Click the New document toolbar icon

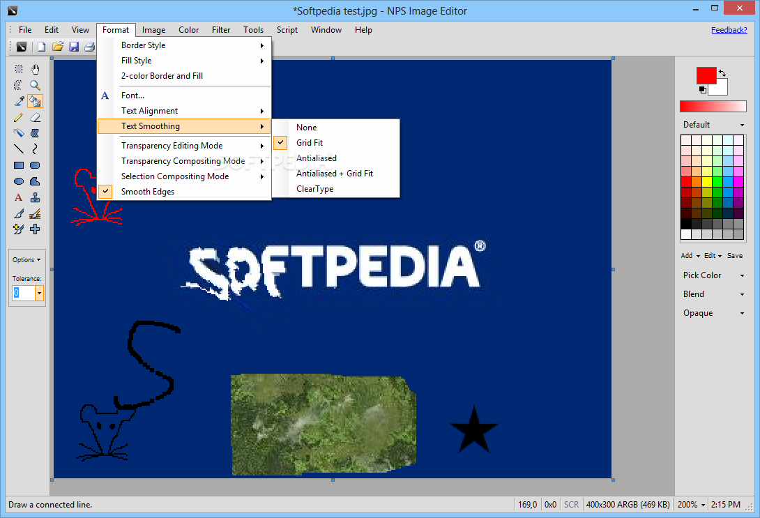click(42, 47)
